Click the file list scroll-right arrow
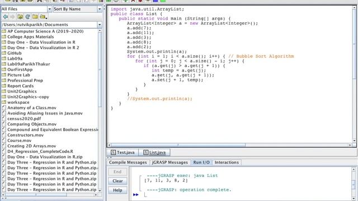This screenshot has width=358, height=201. coord(96,195)
